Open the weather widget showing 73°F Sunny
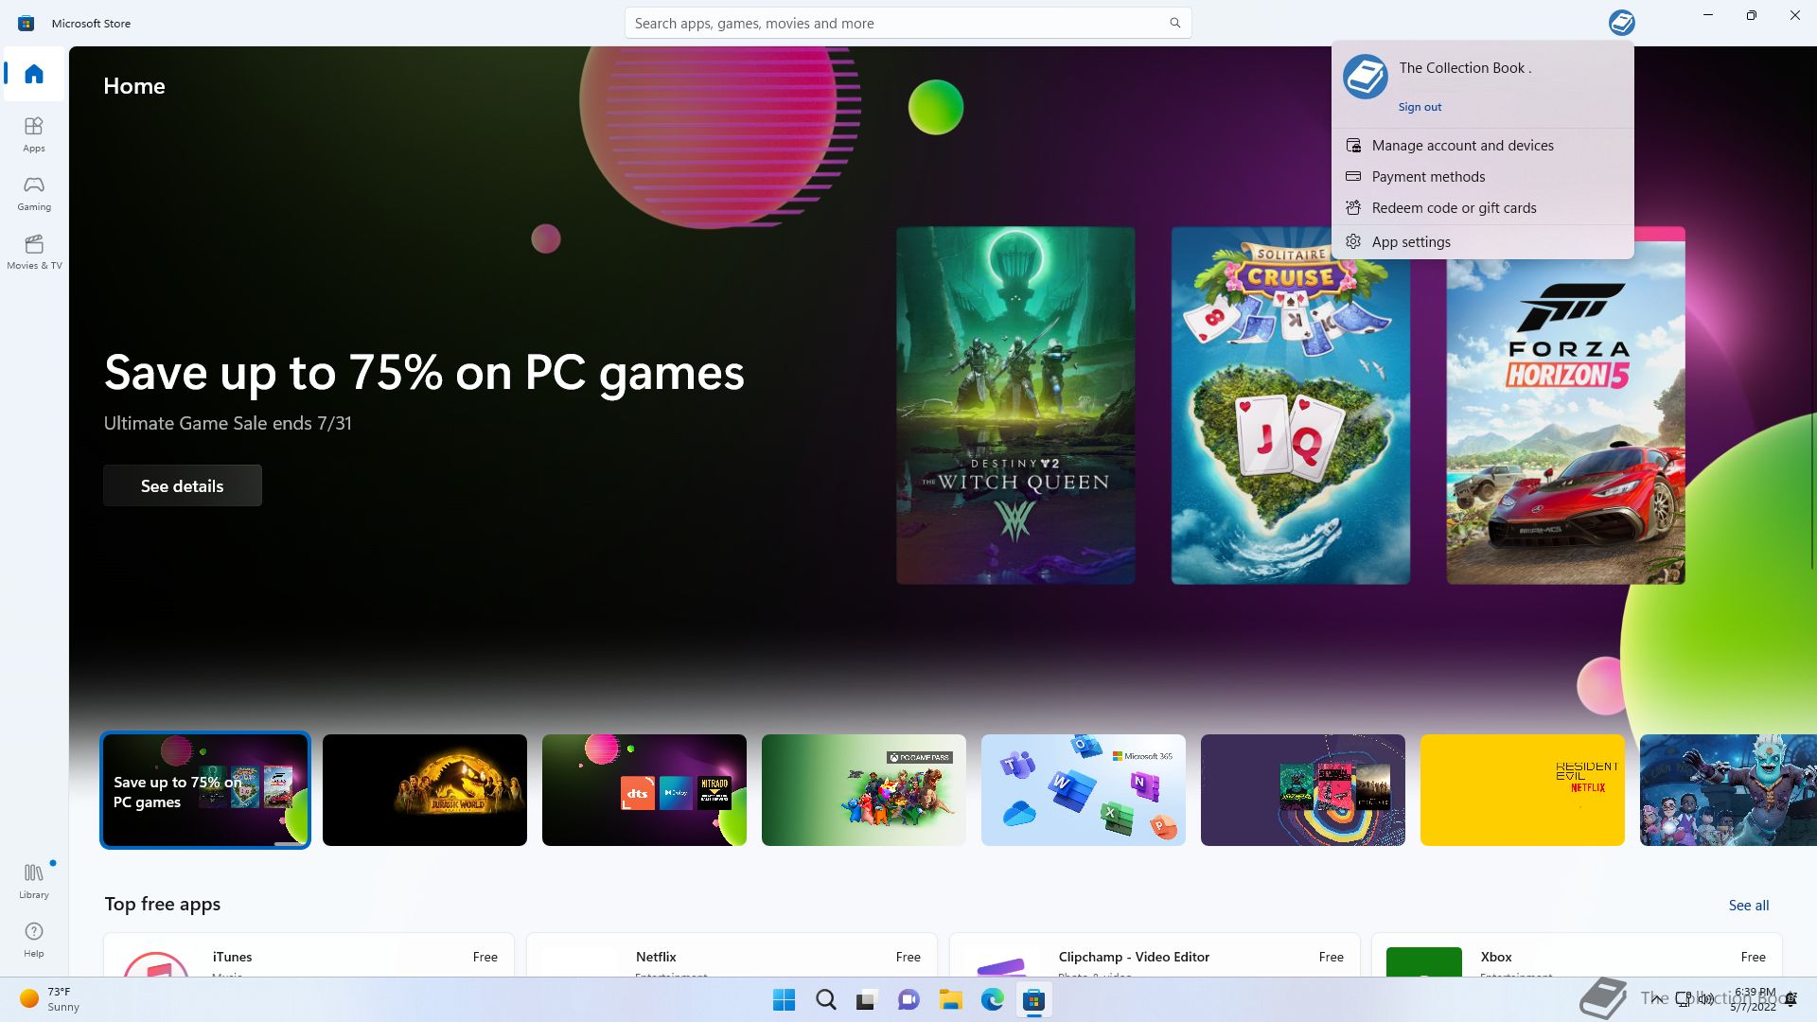Viewport: 1817px width, 1022px height. pyautogui.click(x=51, y=999)
